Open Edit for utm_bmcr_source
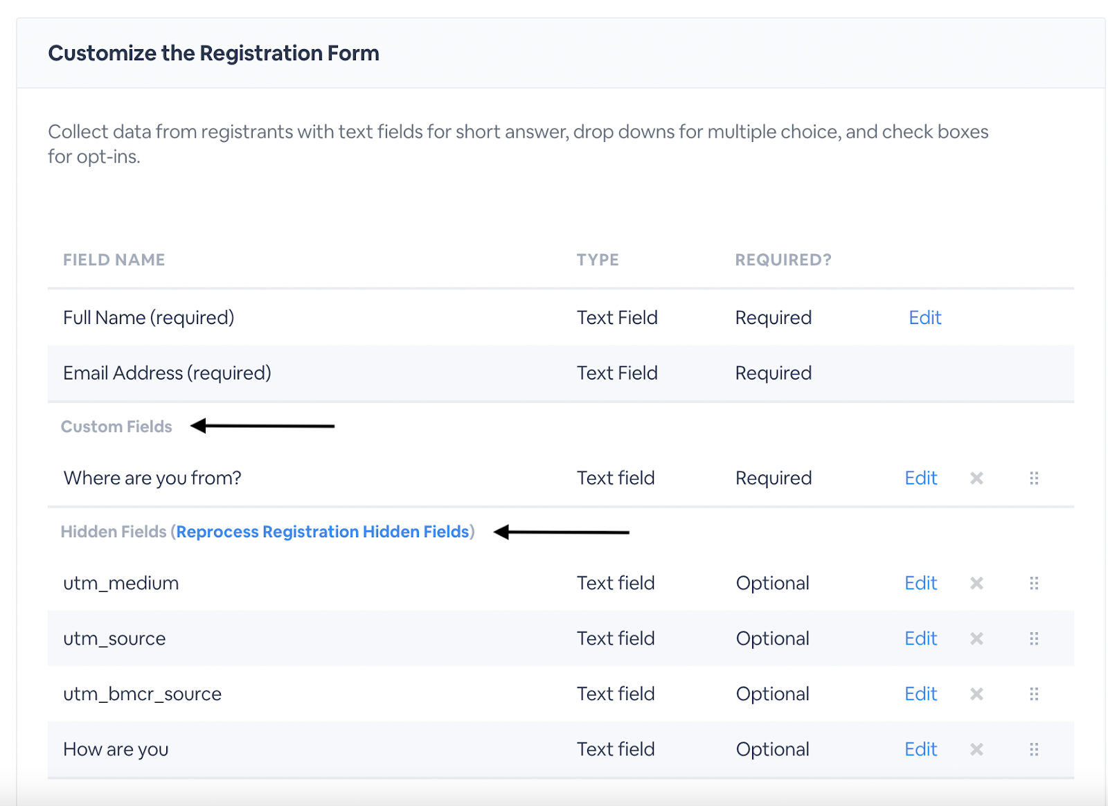Viewport: 1108px width, 806px height. click(x=920, y=695)
